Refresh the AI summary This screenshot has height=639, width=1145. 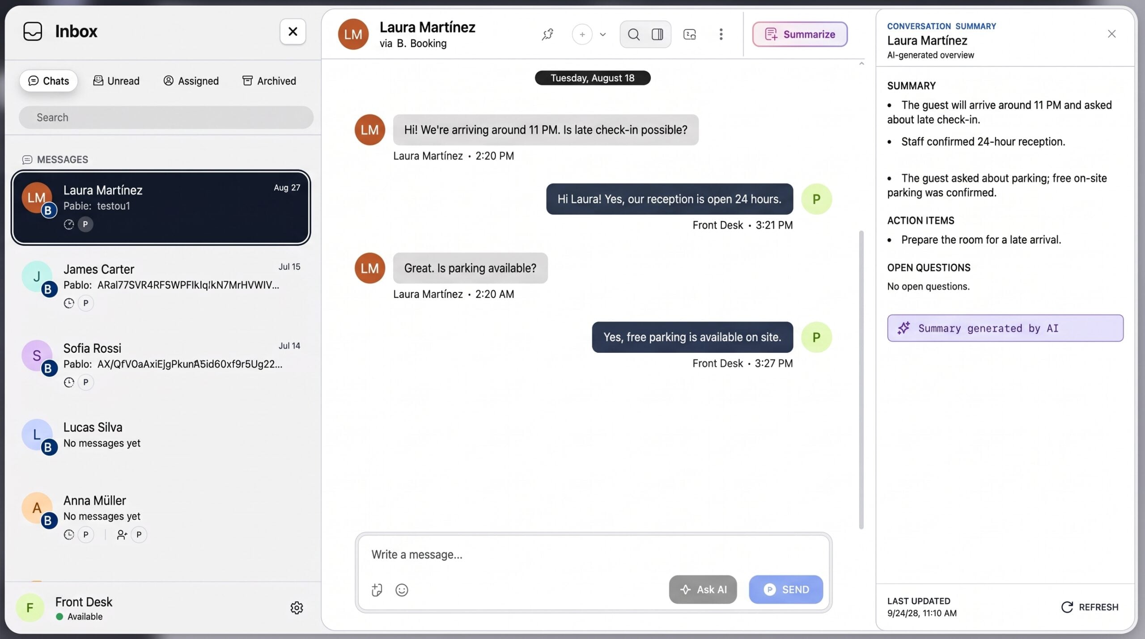pyautogui.click(x=1090, y=607)
